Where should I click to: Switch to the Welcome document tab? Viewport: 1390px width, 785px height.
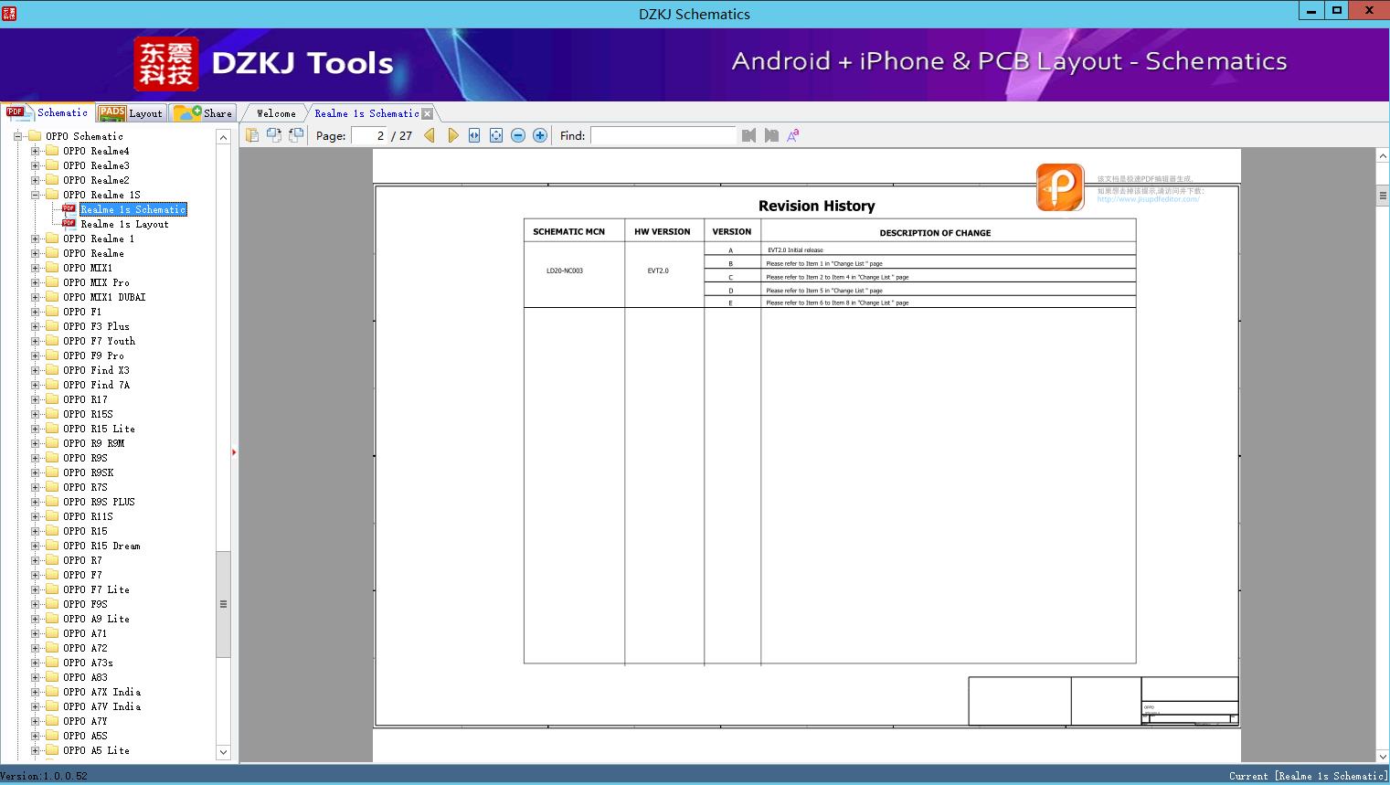276,113
